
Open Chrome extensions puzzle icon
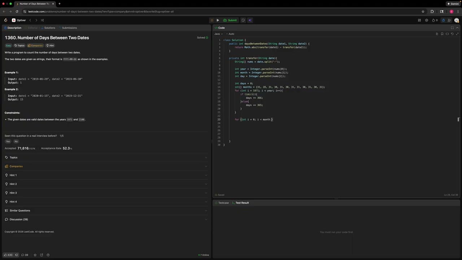click(x=432, y=12)
